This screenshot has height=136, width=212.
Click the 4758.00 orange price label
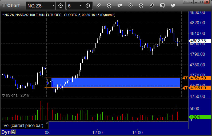coord(200,88)
